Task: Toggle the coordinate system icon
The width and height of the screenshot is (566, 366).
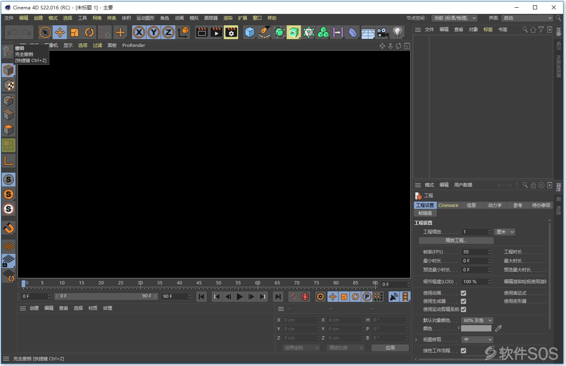Action: [184, 32]
